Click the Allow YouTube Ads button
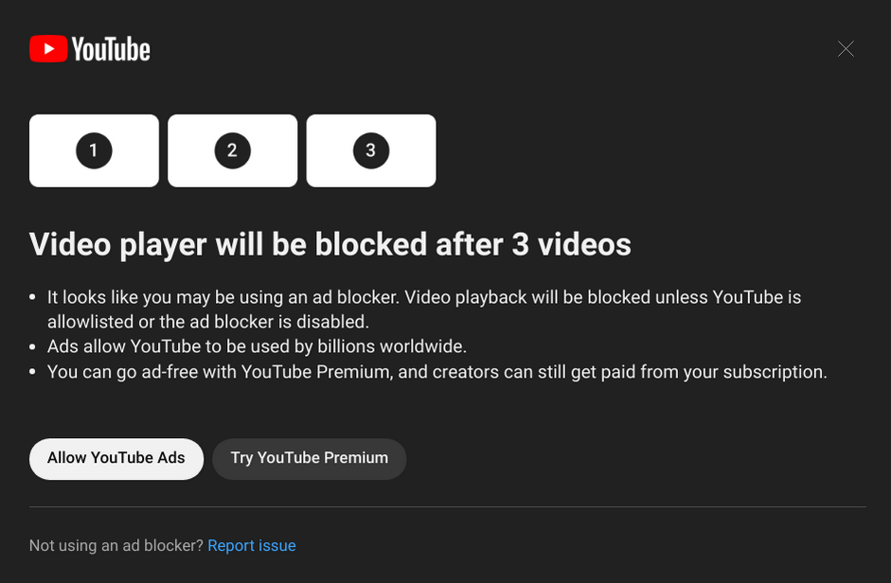Viewport: 891px width, 583px height. coord(116,459)
